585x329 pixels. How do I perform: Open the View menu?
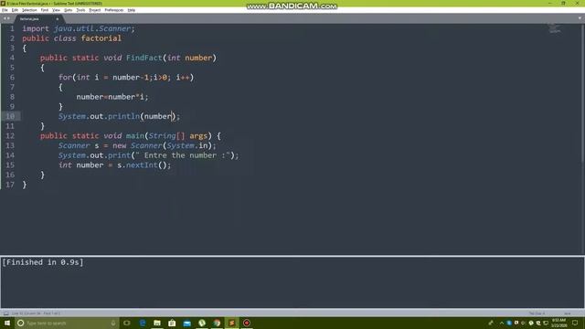(x=56, y=10)
